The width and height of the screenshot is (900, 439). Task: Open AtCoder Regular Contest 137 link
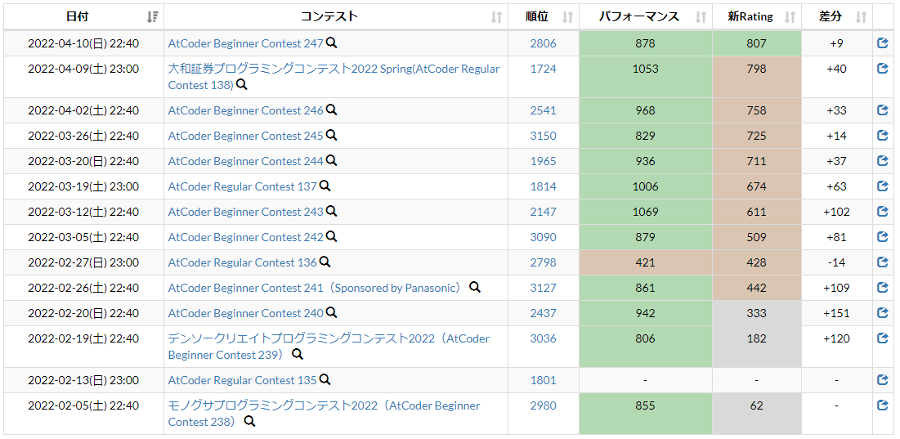coord(242,186)
